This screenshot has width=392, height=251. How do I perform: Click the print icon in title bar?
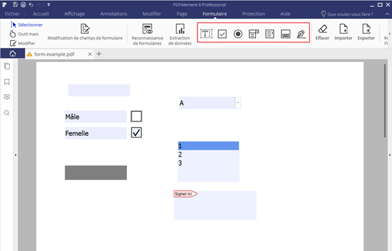[x=23, y=5]
